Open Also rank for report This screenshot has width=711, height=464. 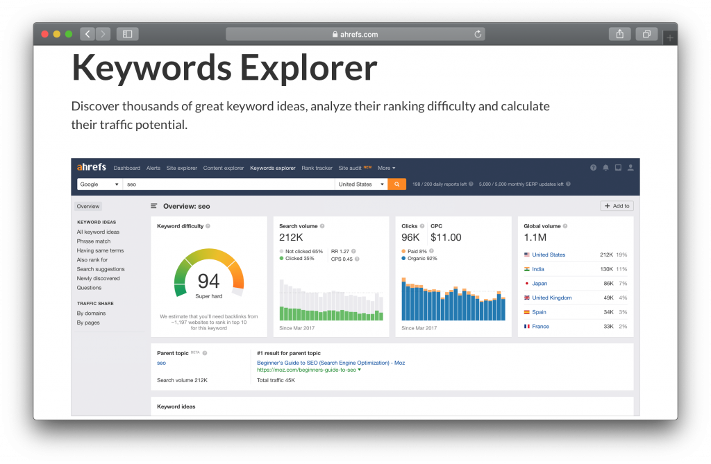click(x=92, y=260)
